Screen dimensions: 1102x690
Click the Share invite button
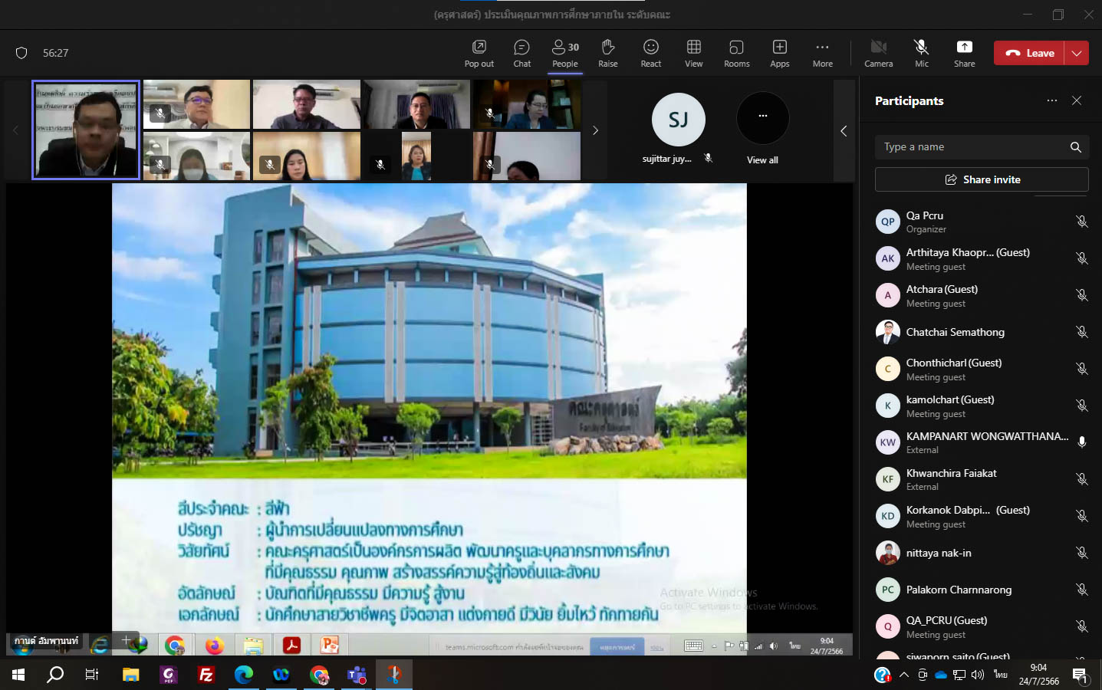(x=982, y=179)
